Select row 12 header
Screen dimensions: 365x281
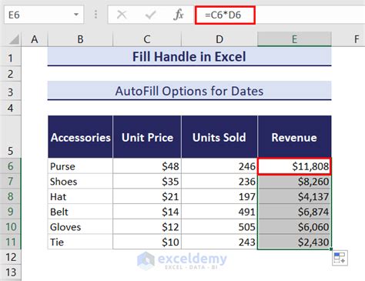click(10, 257)
